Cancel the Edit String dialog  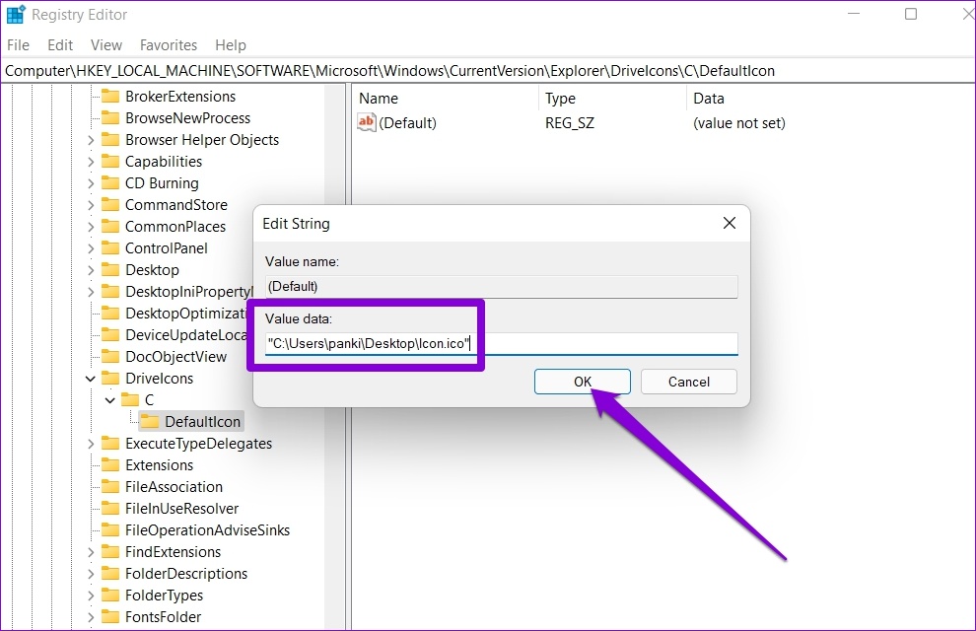click(688, 382)
